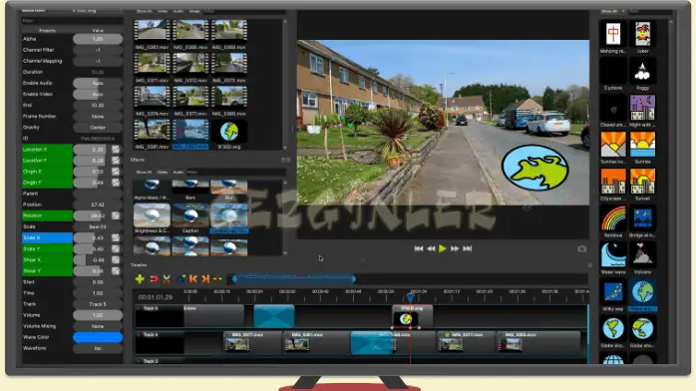This screenshot has height=391, width=696.
Task: Select the Sunrise emoji
Action: point(643,145)
